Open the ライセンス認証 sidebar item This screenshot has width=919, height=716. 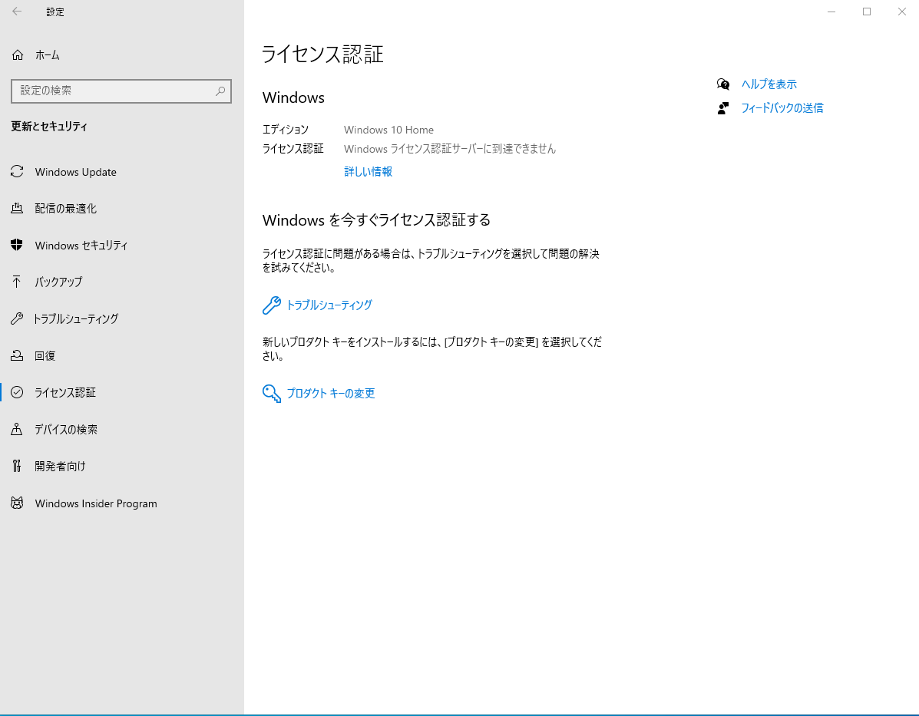click(65, 392)
